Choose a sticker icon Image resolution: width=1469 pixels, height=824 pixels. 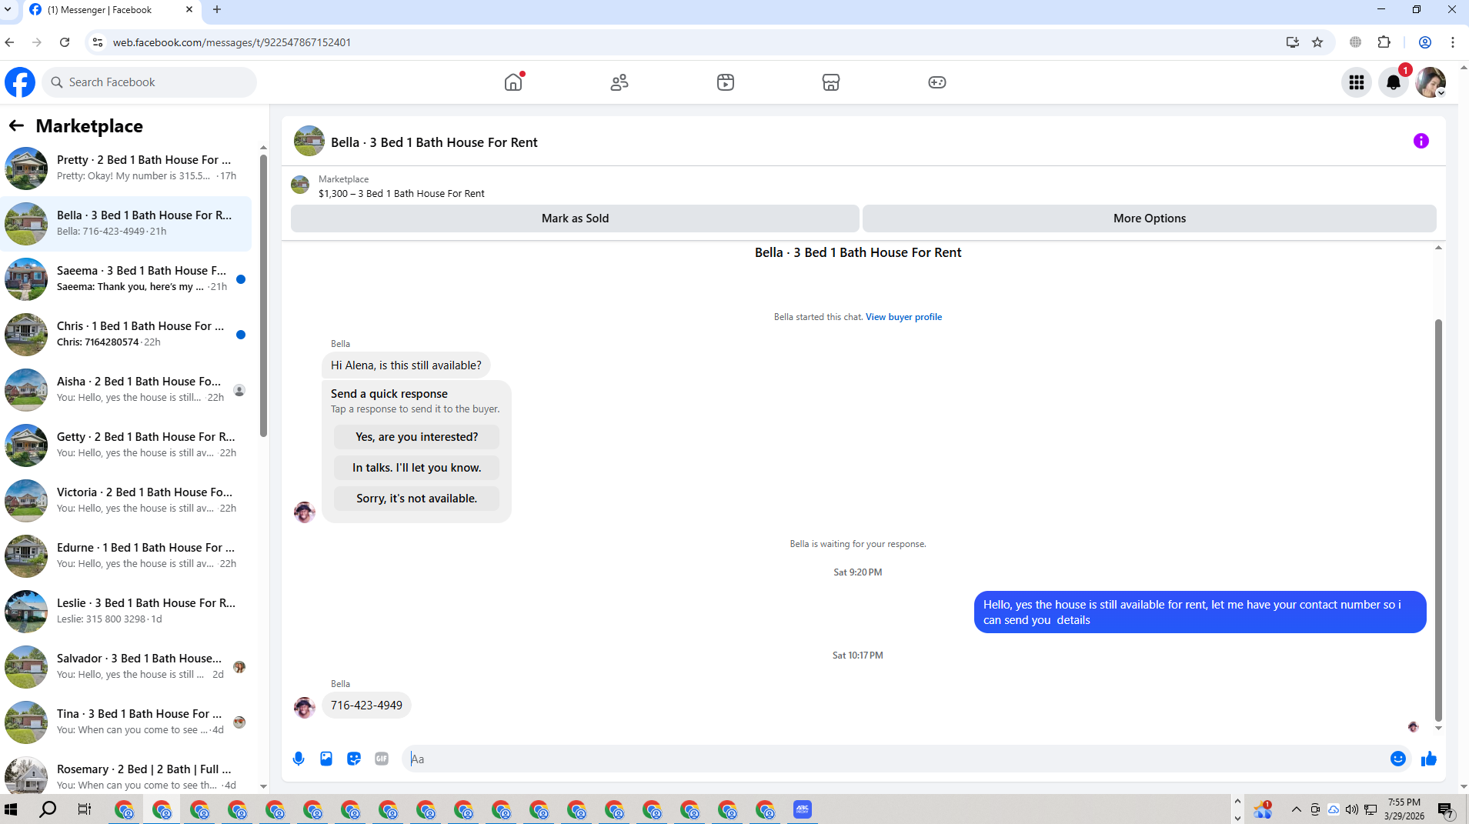[354, 759]
